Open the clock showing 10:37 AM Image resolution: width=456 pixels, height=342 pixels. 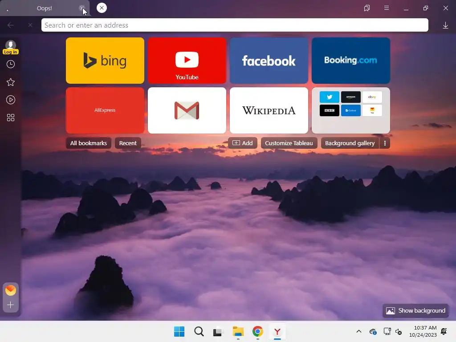coord(423,331)
